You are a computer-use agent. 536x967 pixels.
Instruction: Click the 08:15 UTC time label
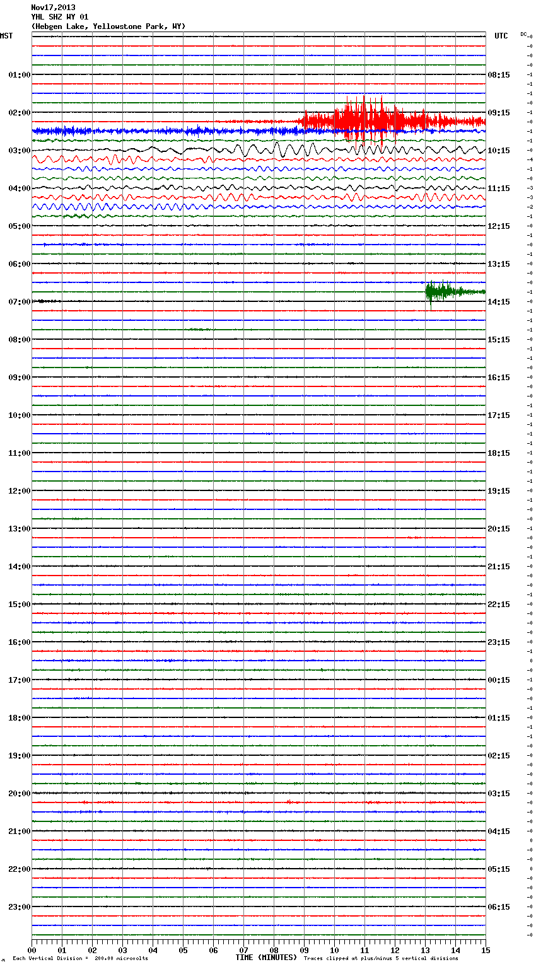tap(499, 75)
